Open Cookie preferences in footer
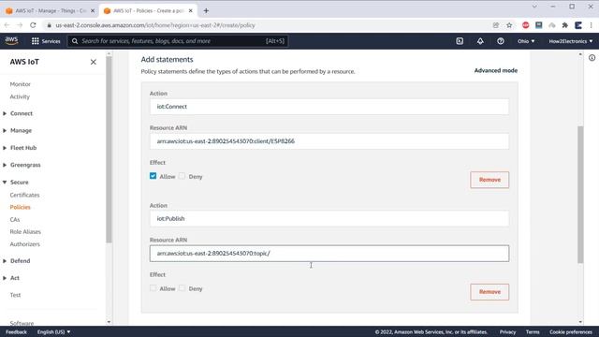Screen dimensions: 599x337 tap(571, 332)
